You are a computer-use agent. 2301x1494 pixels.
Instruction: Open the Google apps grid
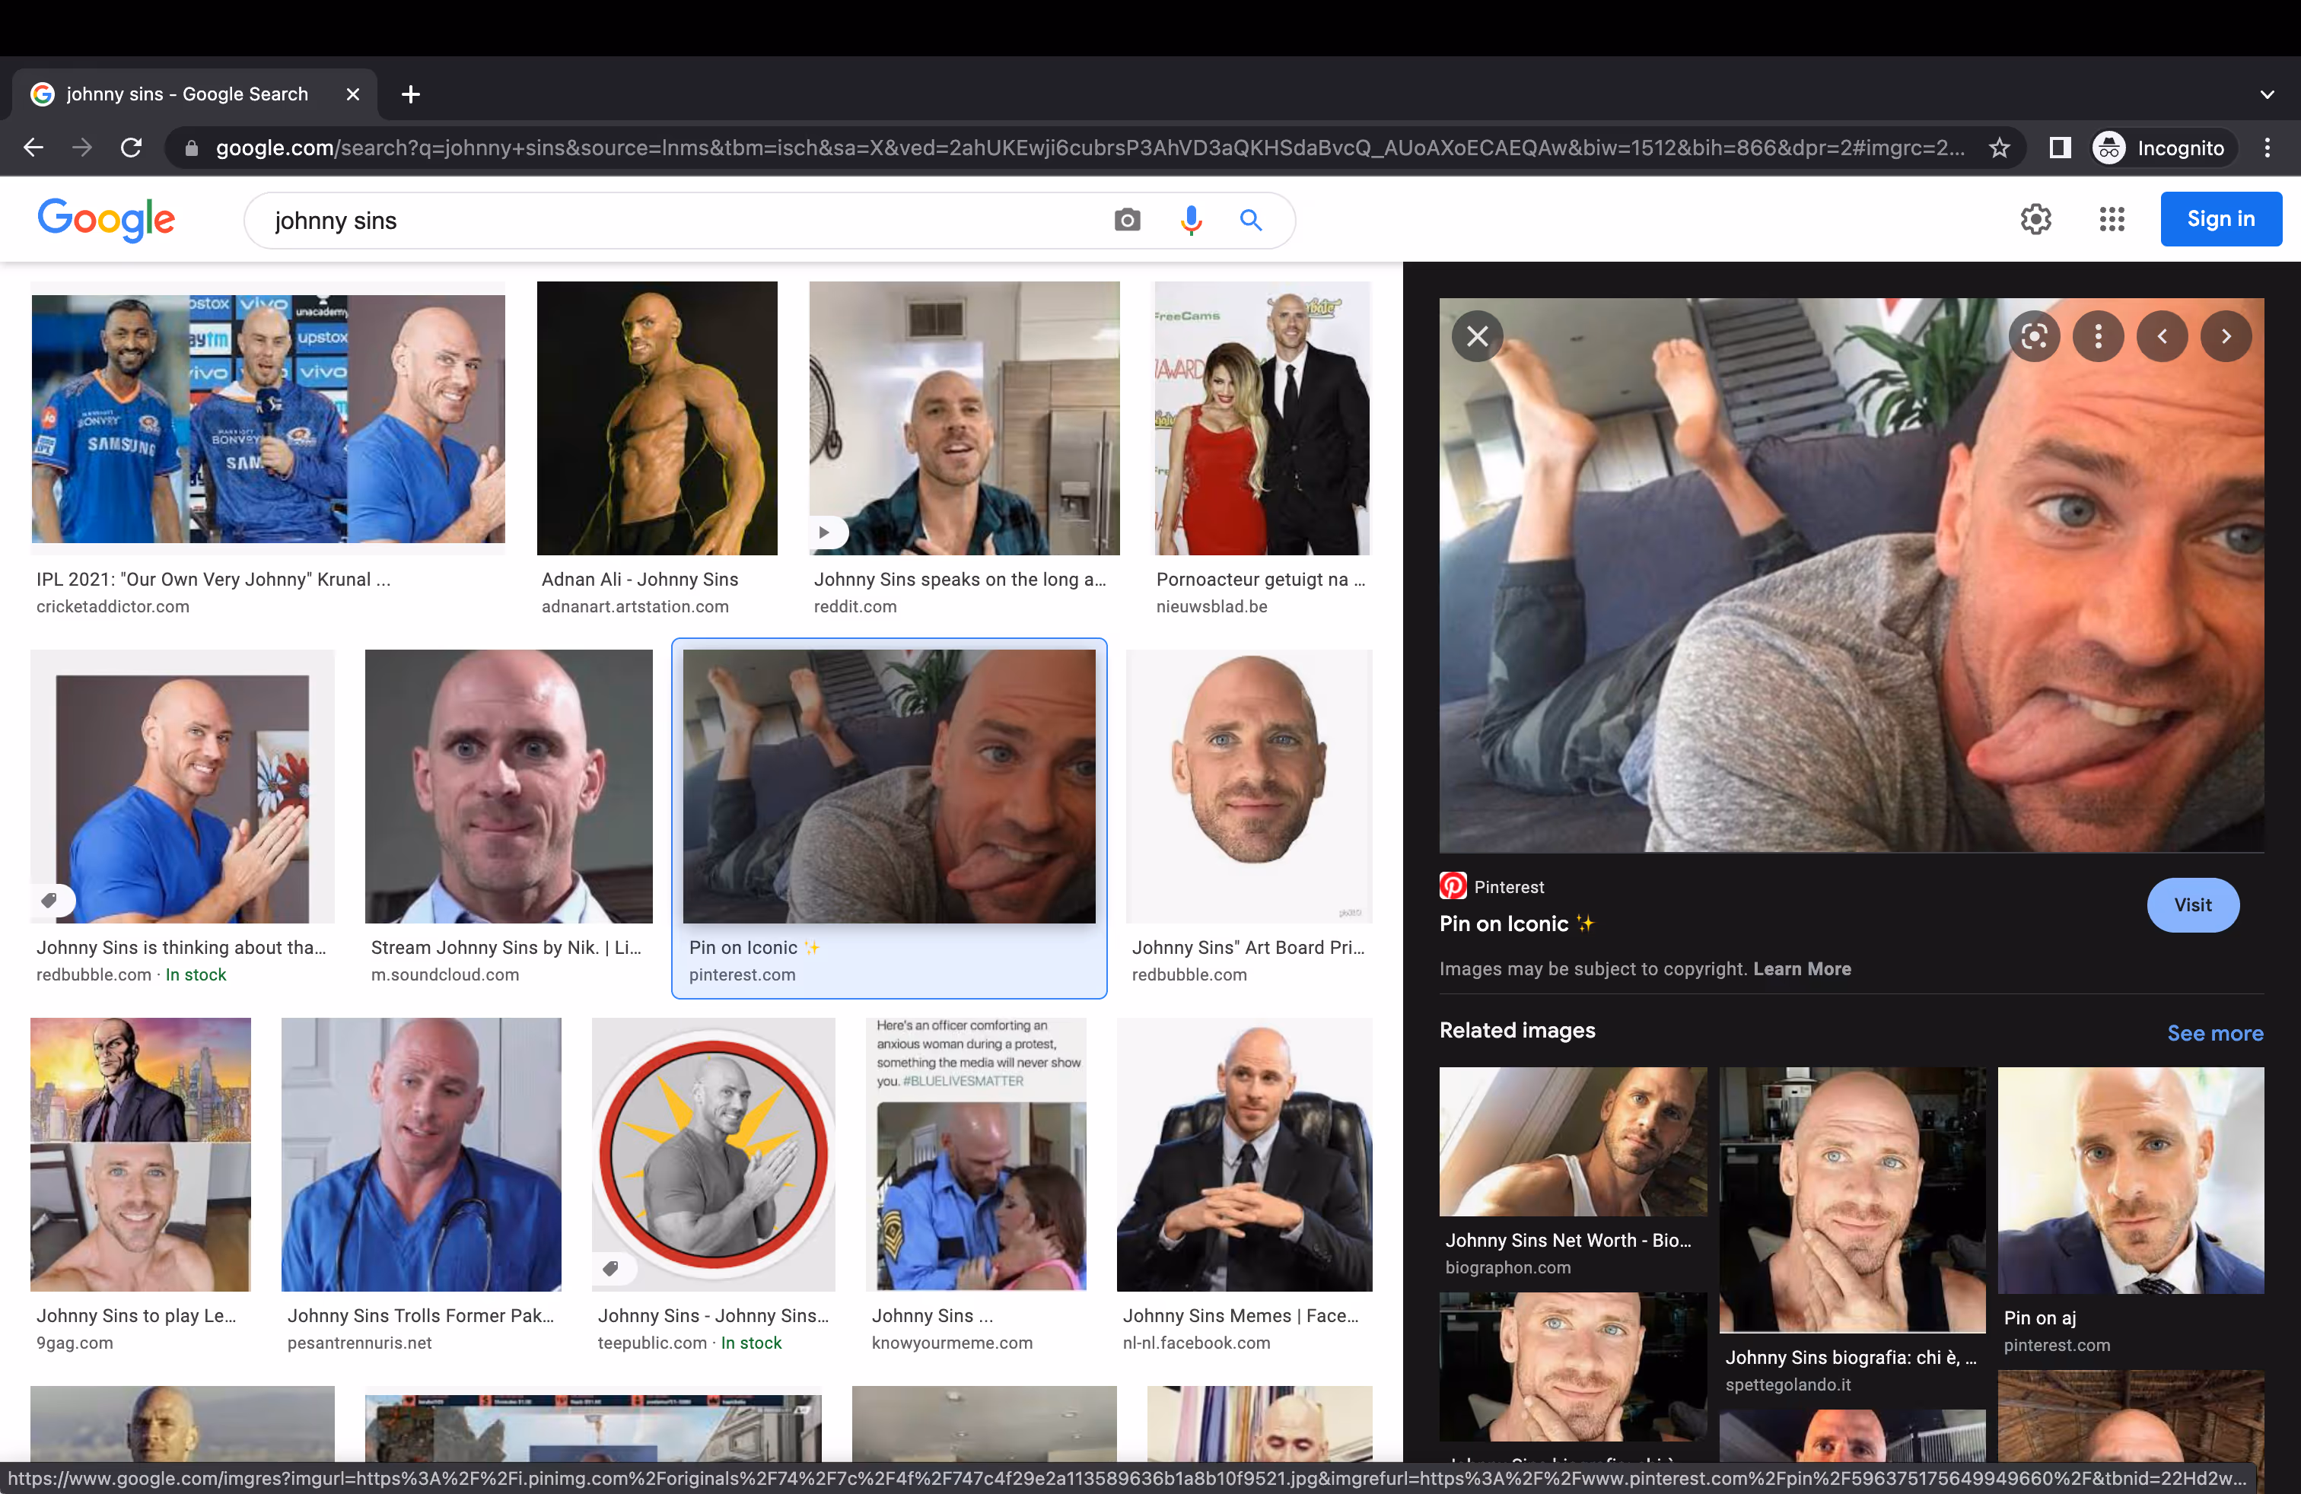(2112, 219)
